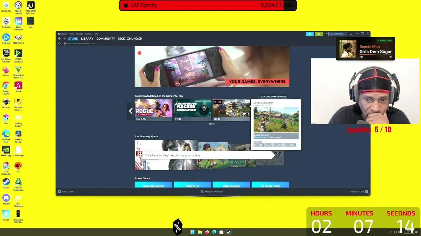
Task: Go back using Steam's back arrow
Action: pyautogui.click(x=59, y=39)
